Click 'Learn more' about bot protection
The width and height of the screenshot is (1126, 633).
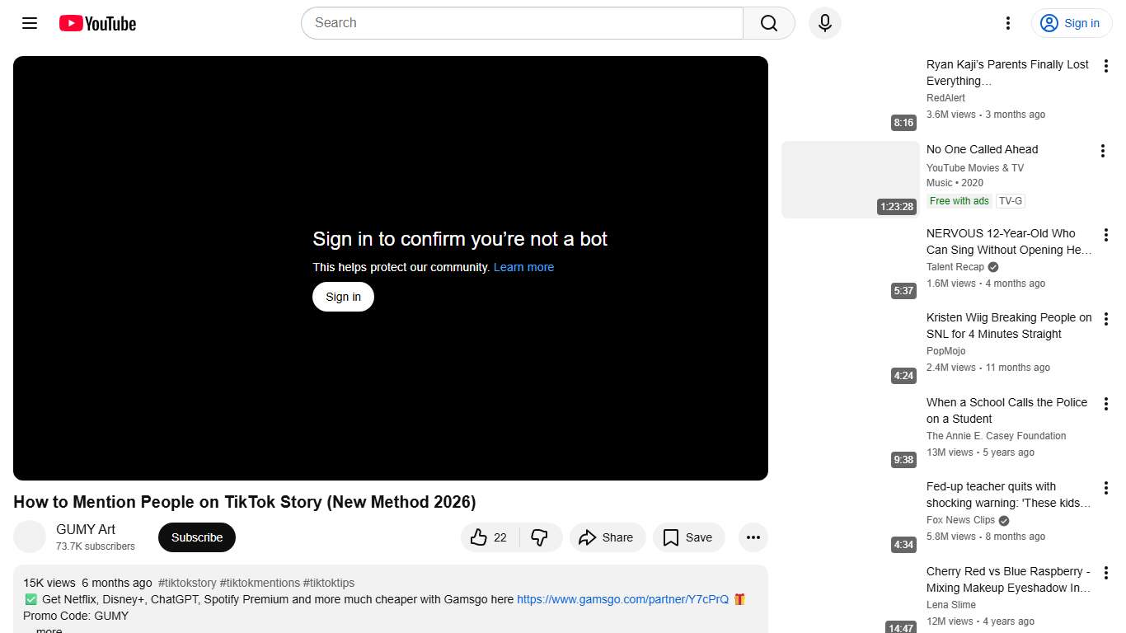523,266
